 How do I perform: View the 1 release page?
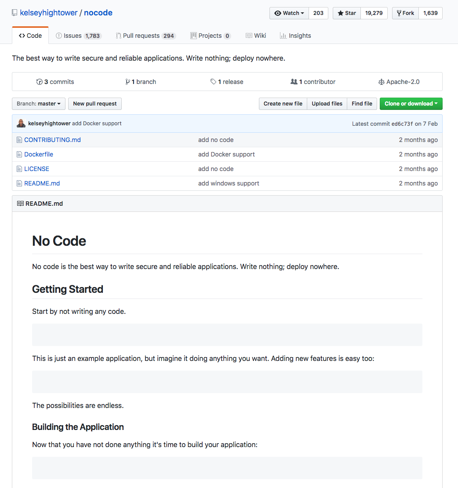click(x=227, y=82)
